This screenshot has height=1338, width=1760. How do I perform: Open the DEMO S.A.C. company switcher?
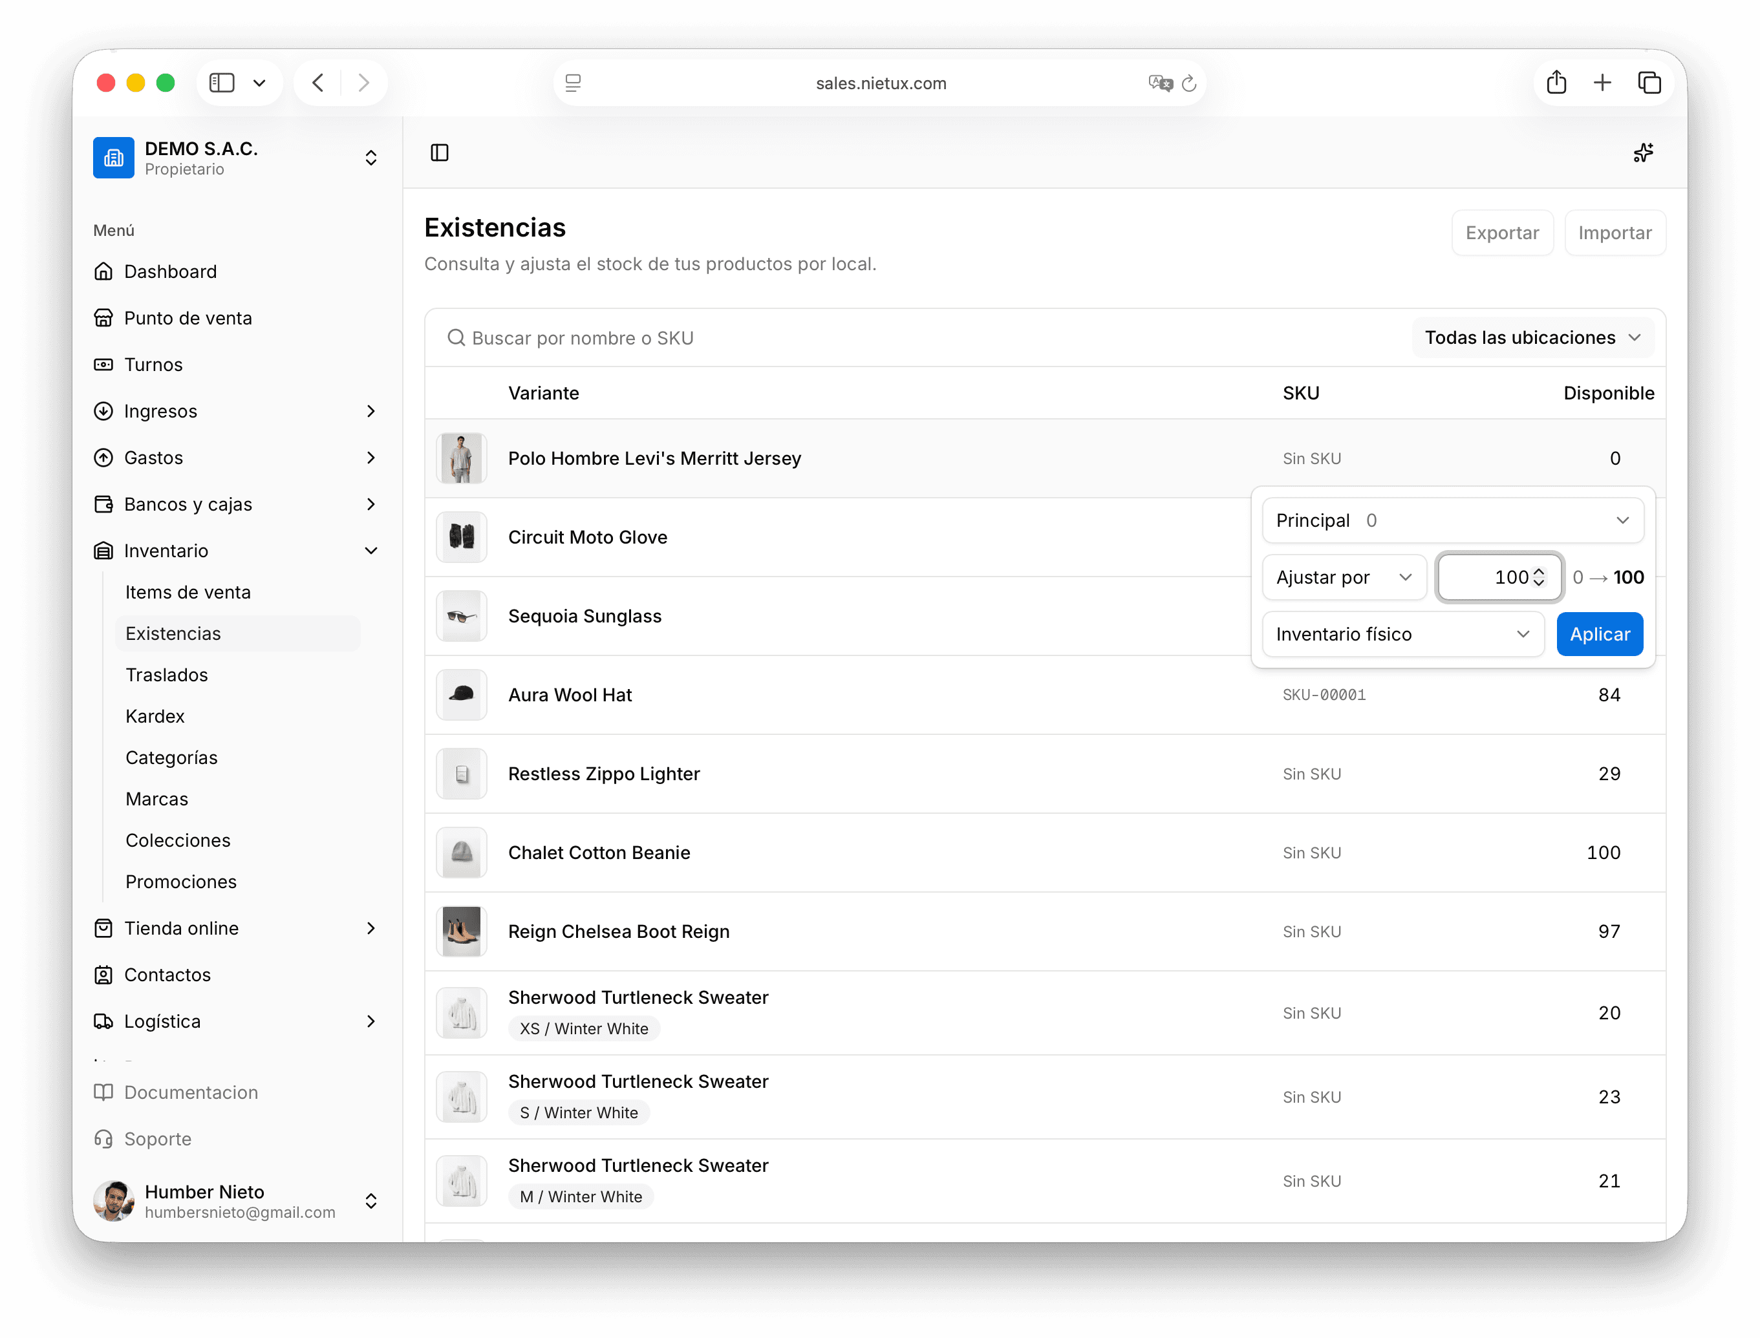tap(236, 158)
